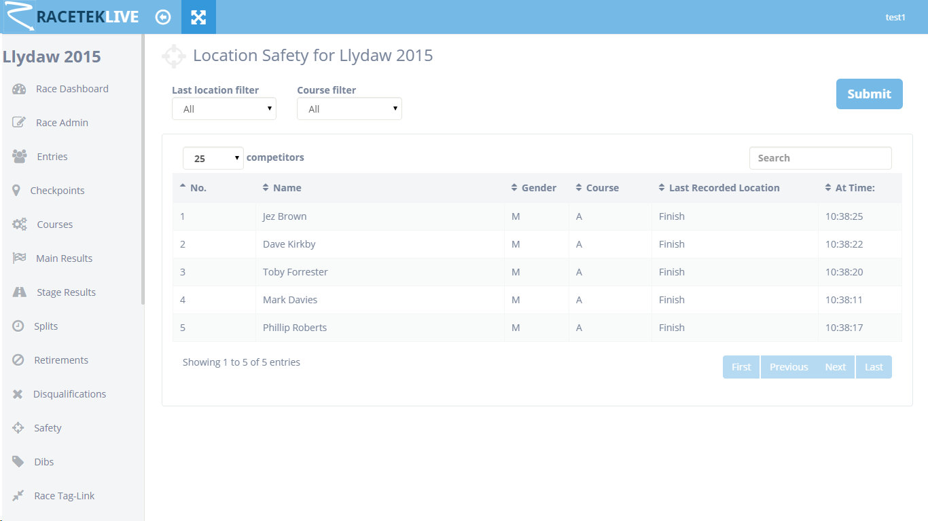The width and height of the screenshot is (928, 521).
Task: Click the time 10:38:11 cell
Action: (x=860, y=300)
